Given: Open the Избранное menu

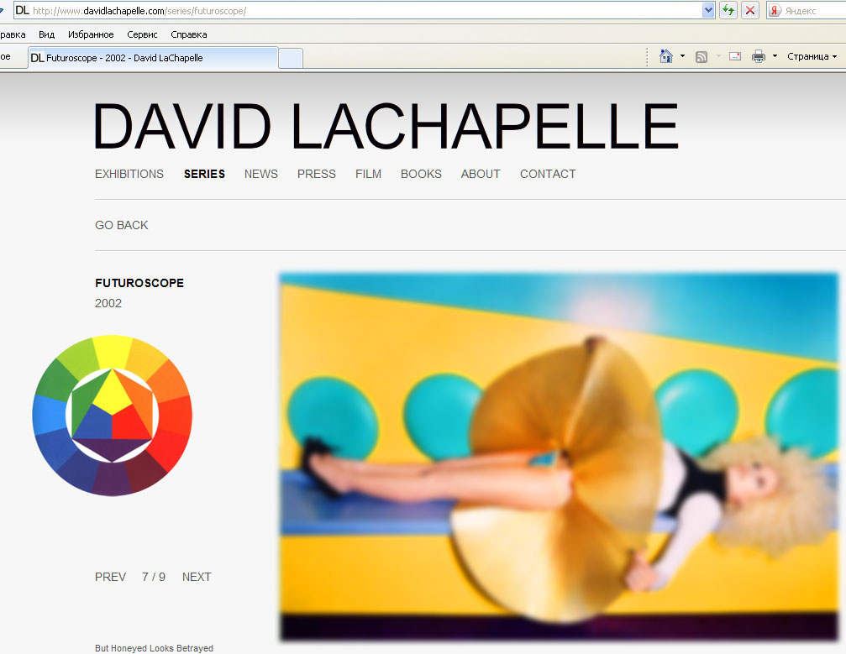Looking at the screenshot, I should point(91,34).
